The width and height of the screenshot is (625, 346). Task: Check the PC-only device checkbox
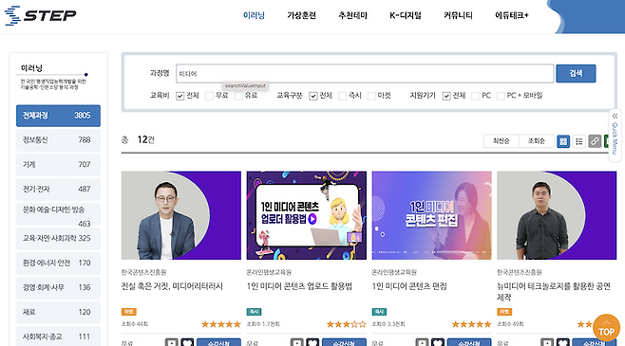tap(475, 96)
